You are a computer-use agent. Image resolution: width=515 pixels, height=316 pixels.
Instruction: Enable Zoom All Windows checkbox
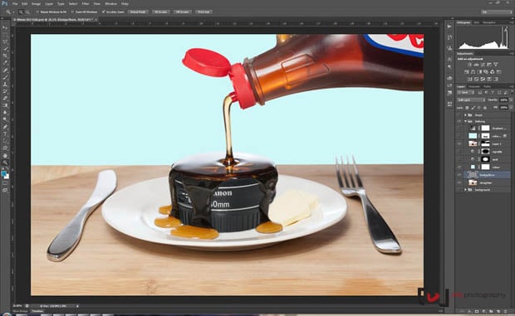click(72, 12)
